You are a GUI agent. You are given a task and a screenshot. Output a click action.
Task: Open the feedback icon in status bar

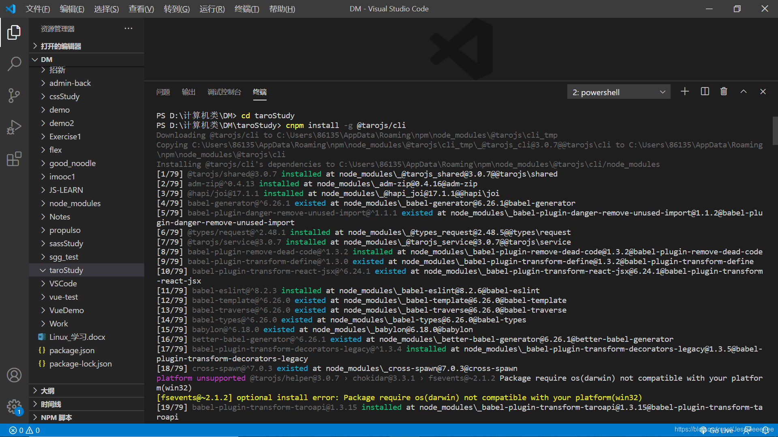click(746, 430)
